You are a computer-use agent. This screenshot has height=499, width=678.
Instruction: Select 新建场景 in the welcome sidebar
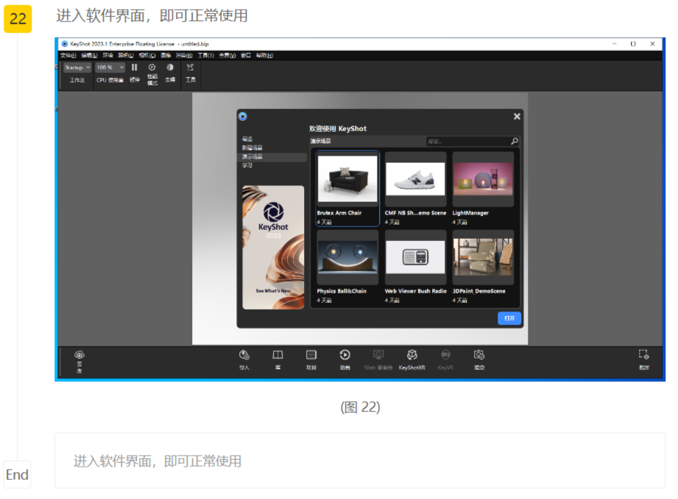click(252, 147)
